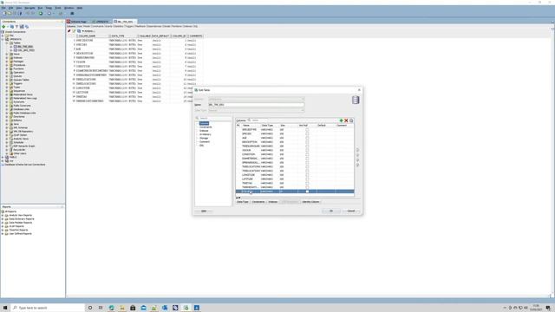555x312 pixels.
Task: Click OK in the Edit Table dialog
Action: coord(331,211)
